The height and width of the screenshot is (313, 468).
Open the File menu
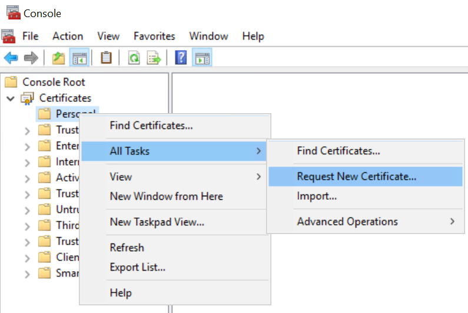tap(31, 36)
